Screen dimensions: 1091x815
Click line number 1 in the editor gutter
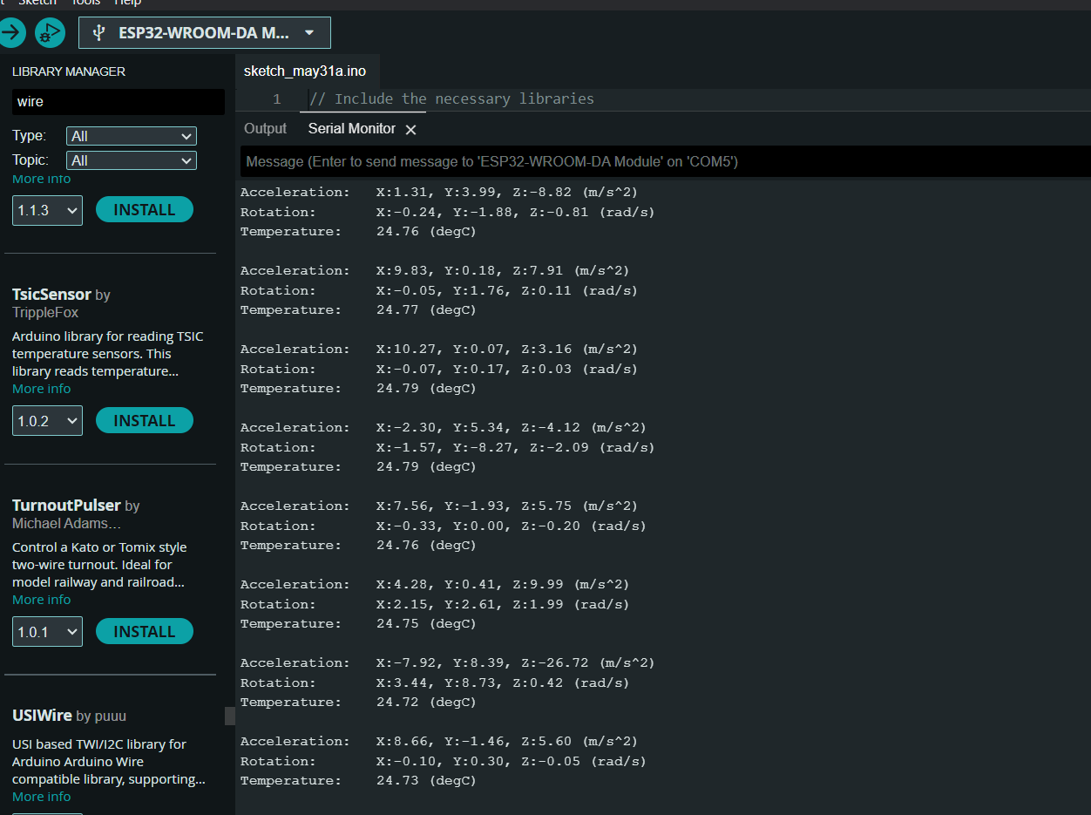(276, 99)
